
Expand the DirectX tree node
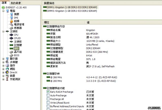point(3,72)
